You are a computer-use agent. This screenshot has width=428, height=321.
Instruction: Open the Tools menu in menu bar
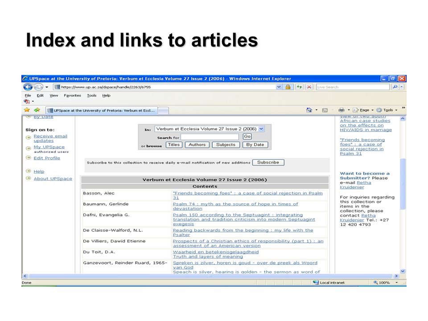[x=92, y=95]
